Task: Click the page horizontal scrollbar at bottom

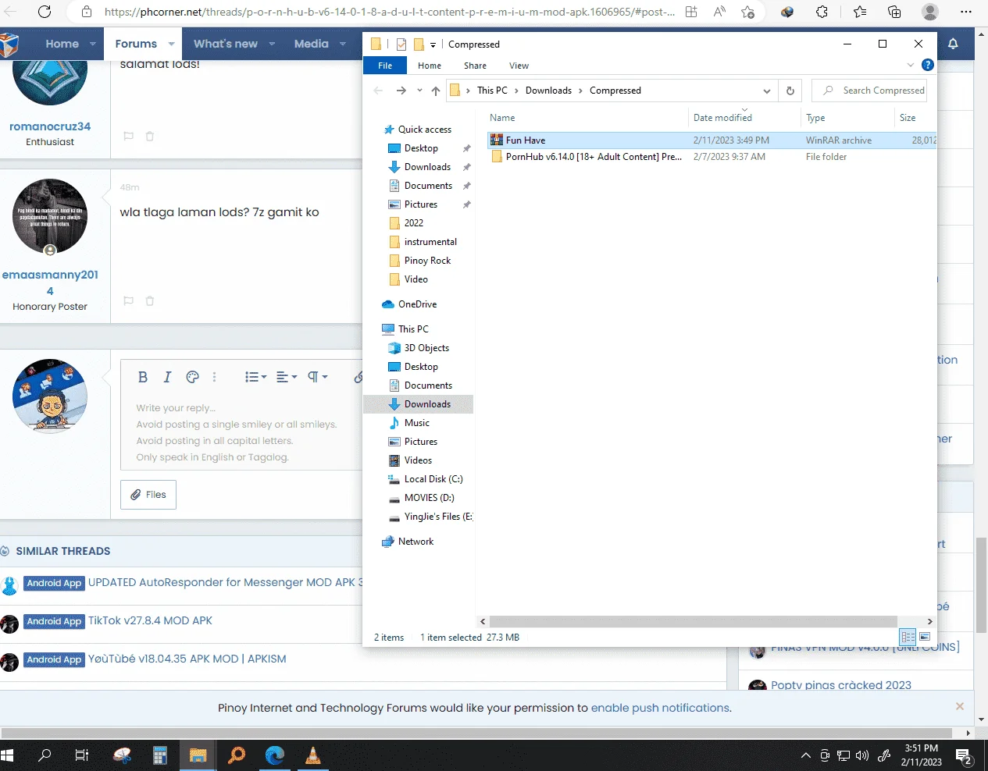Action: click(x=476, y=733)
